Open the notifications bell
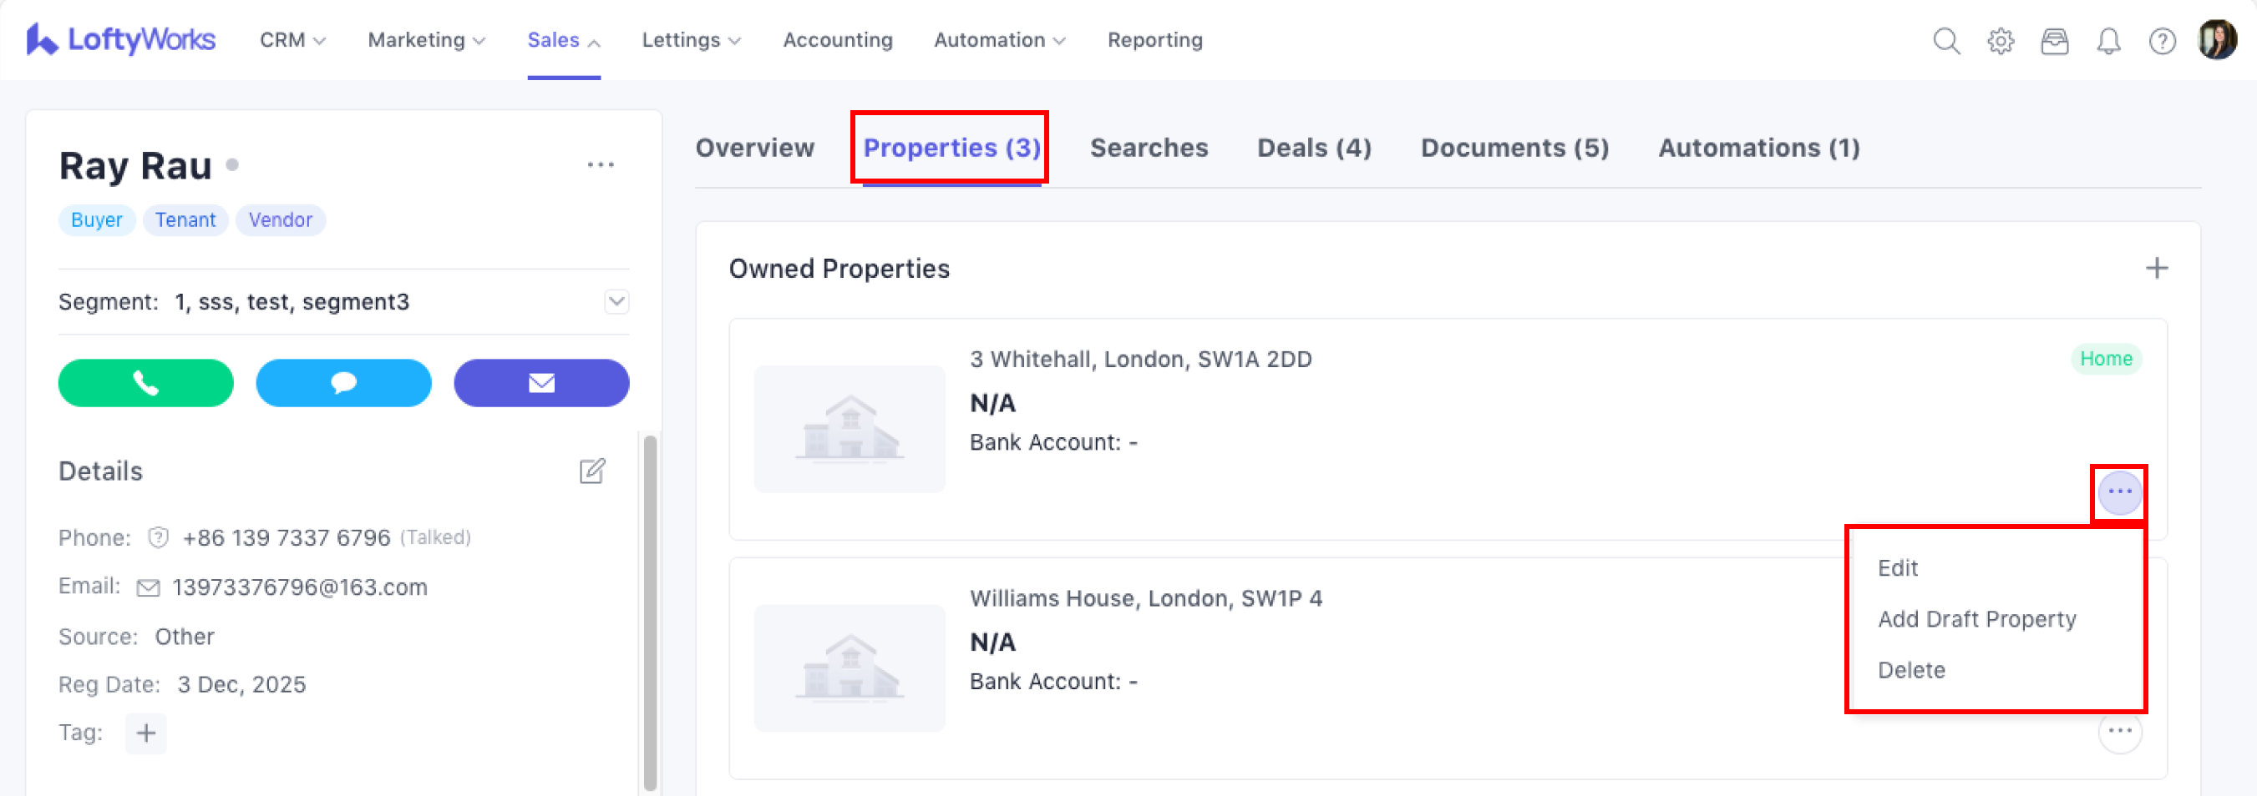This screenshot has width=2257, height=796. tap(2108, 41)
